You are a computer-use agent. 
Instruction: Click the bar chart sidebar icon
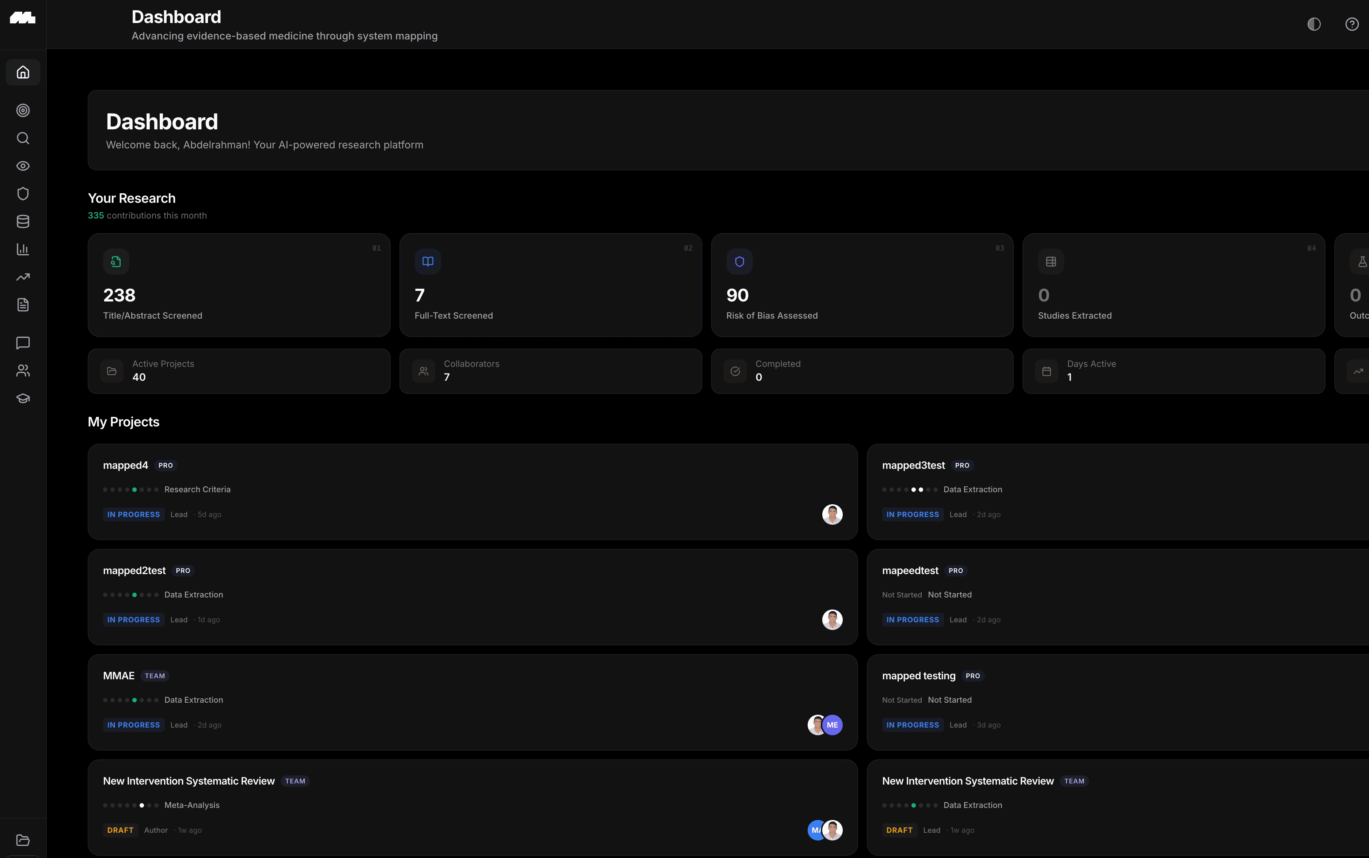23,249
